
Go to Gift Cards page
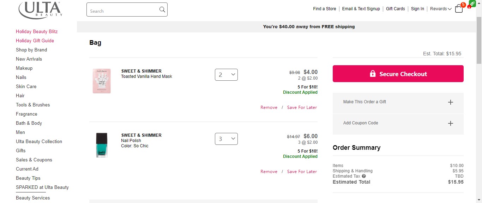[x=396, y=9]
